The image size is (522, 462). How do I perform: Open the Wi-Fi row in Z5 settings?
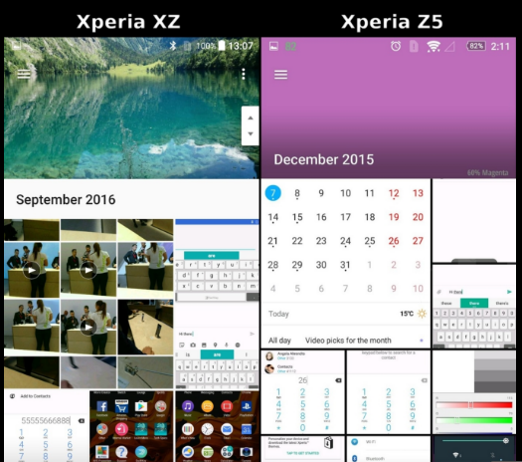388,442
